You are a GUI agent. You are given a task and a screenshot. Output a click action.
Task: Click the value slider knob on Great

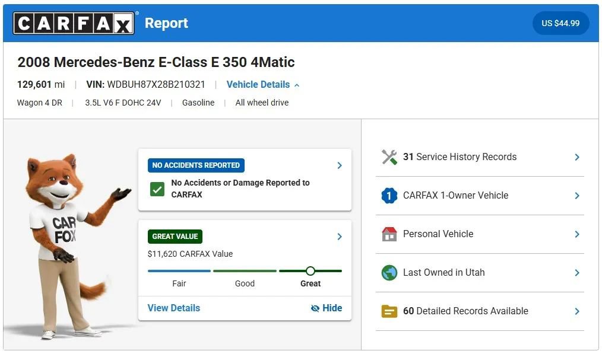click(310, 271)
